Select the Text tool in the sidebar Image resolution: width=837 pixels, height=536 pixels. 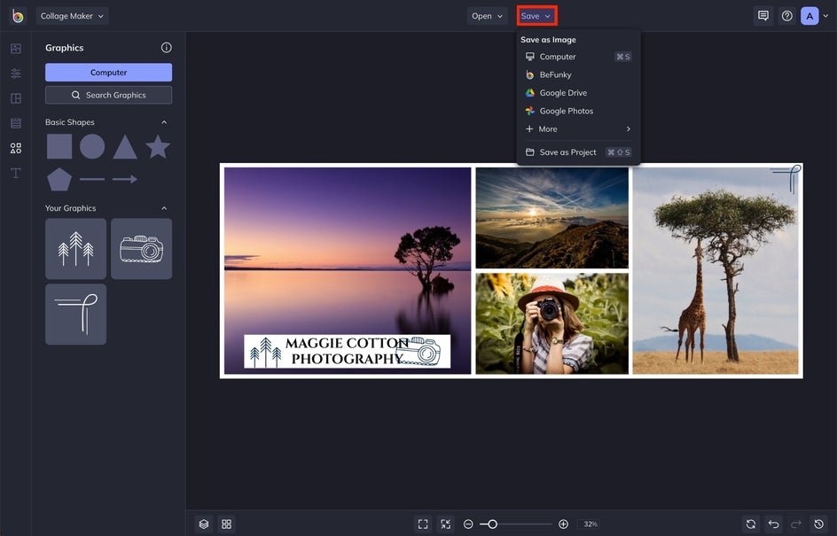14,172
